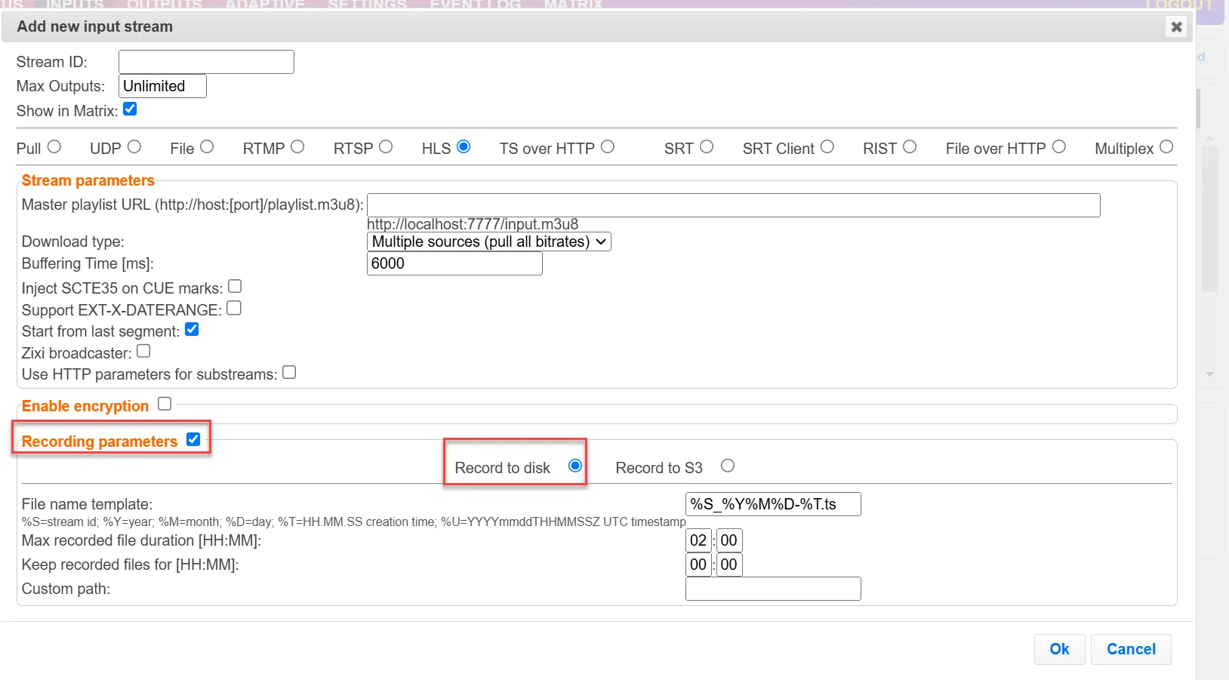Select the RTMP radio button
The image size is (1229, 680).
(x=297, y=146)
